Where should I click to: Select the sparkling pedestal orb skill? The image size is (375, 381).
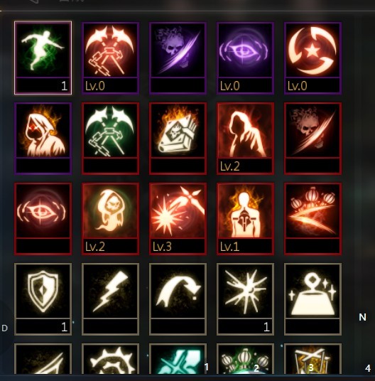[313, 299]
